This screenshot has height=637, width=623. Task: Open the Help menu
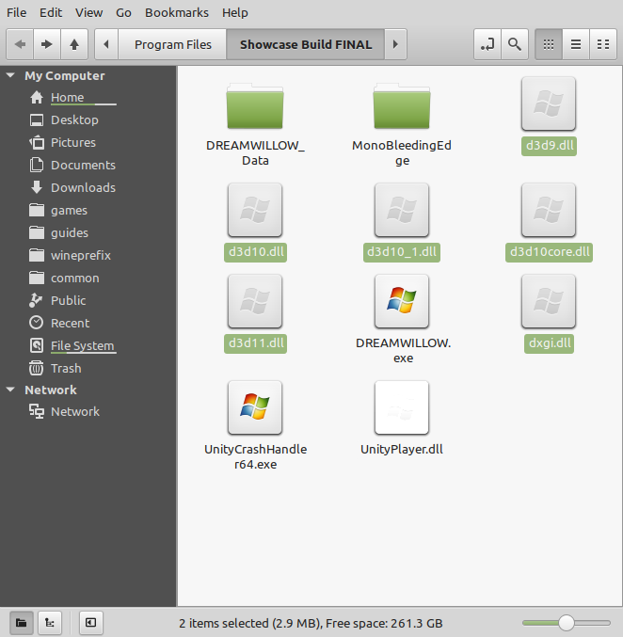235,12
